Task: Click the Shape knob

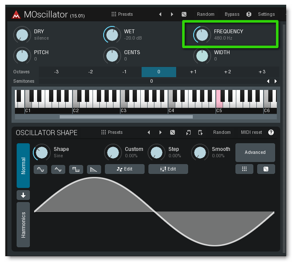Action: [42, 153]
